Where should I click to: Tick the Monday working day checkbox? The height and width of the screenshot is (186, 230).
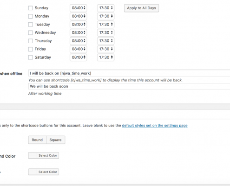click(31, 16)
